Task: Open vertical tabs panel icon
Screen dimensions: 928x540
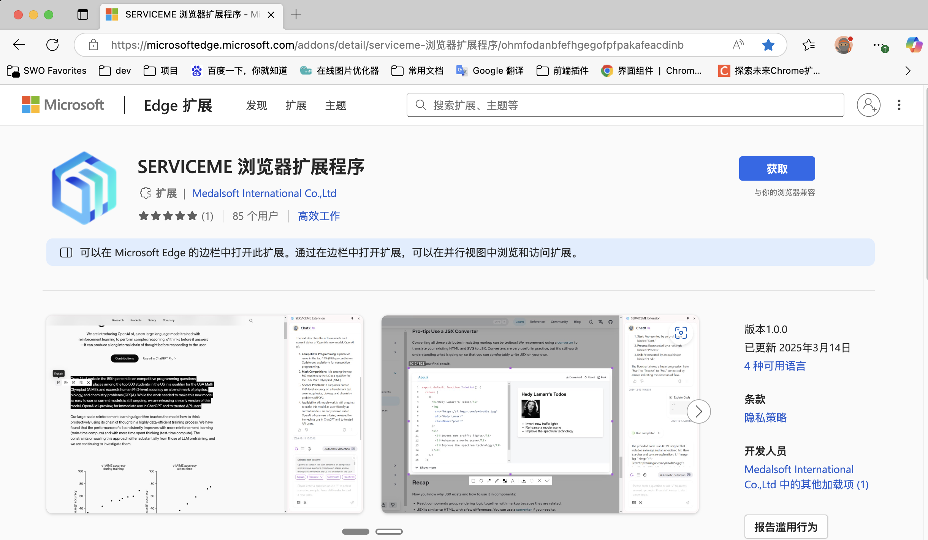Action: pyautogui.click(x=82, y=15)
